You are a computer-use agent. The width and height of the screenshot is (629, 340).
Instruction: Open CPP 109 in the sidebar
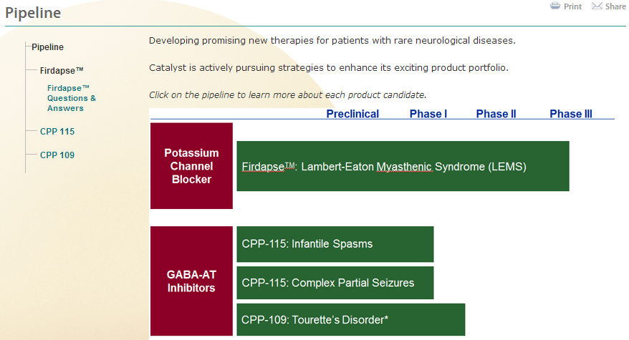[x=57, y=155]
